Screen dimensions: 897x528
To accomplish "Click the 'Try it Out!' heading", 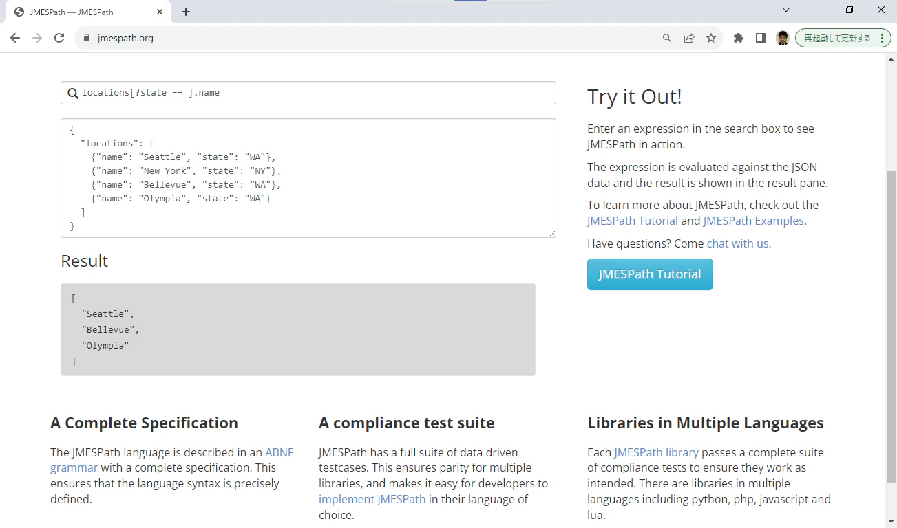I will click(x=634, y=97).
